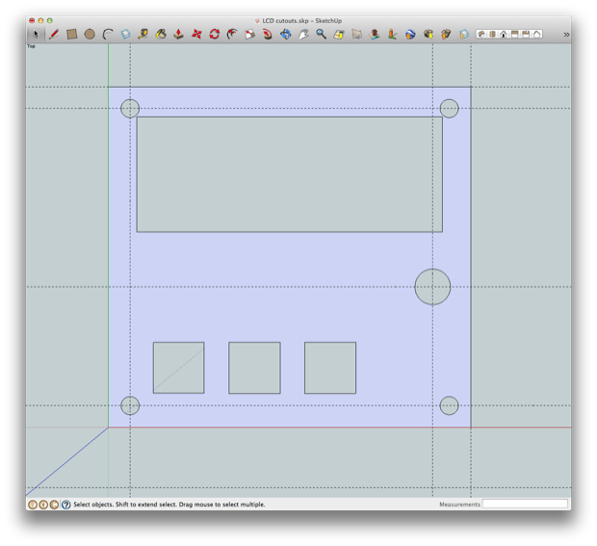Screen dimensions: 597x546
Task: Click the 'LCD cutouts.skp – SketchUp' window title
Action: coord(302,20)
